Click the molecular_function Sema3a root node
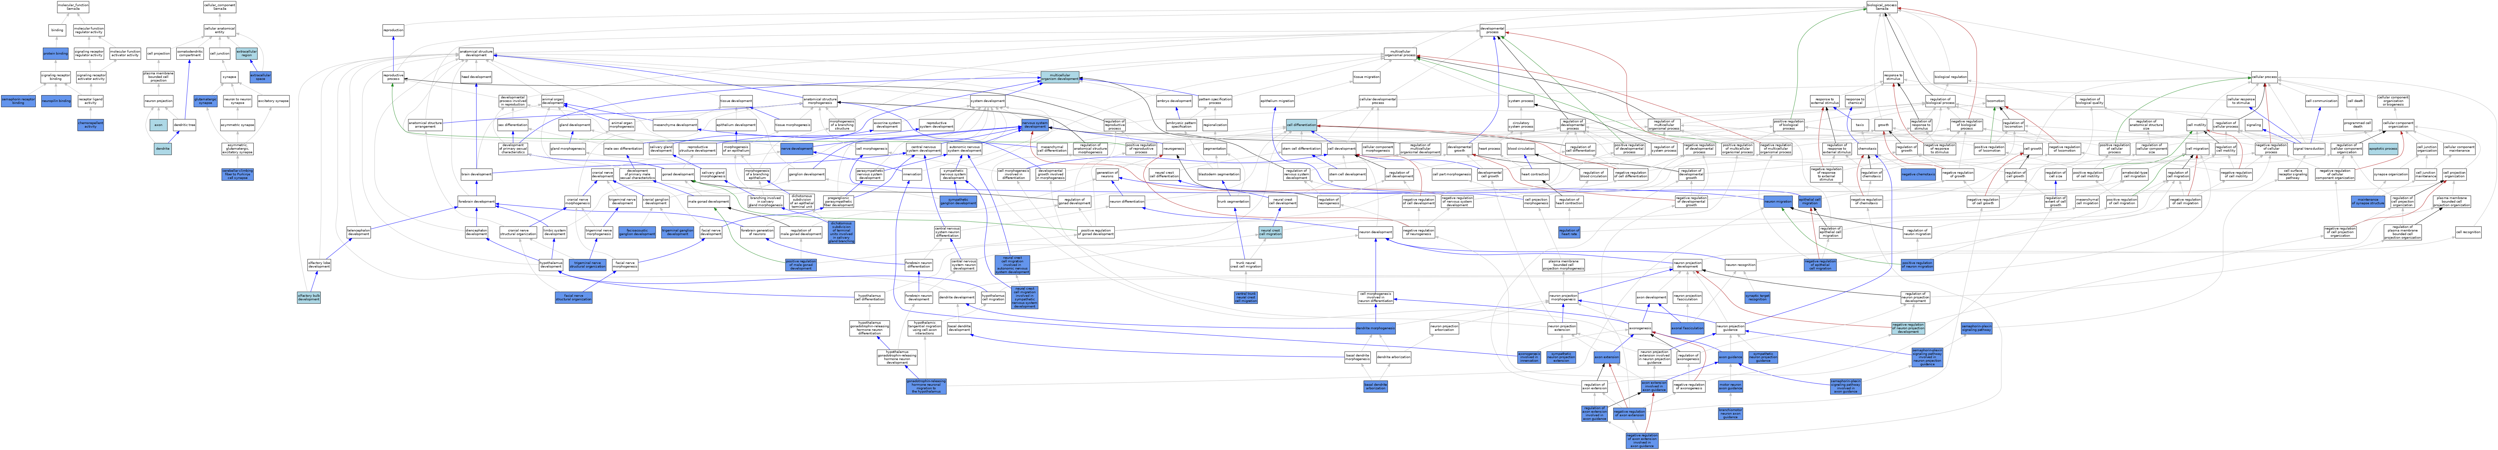The height and width of the screenshot is (450, 2498). [73, 7]
